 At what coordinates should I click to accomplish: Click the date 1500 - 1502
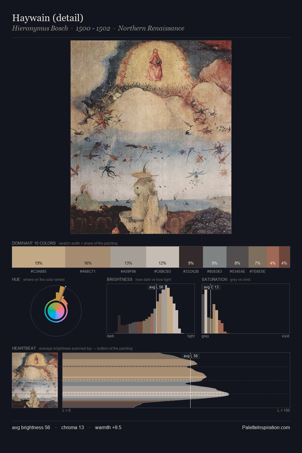(x=93, y=28)
